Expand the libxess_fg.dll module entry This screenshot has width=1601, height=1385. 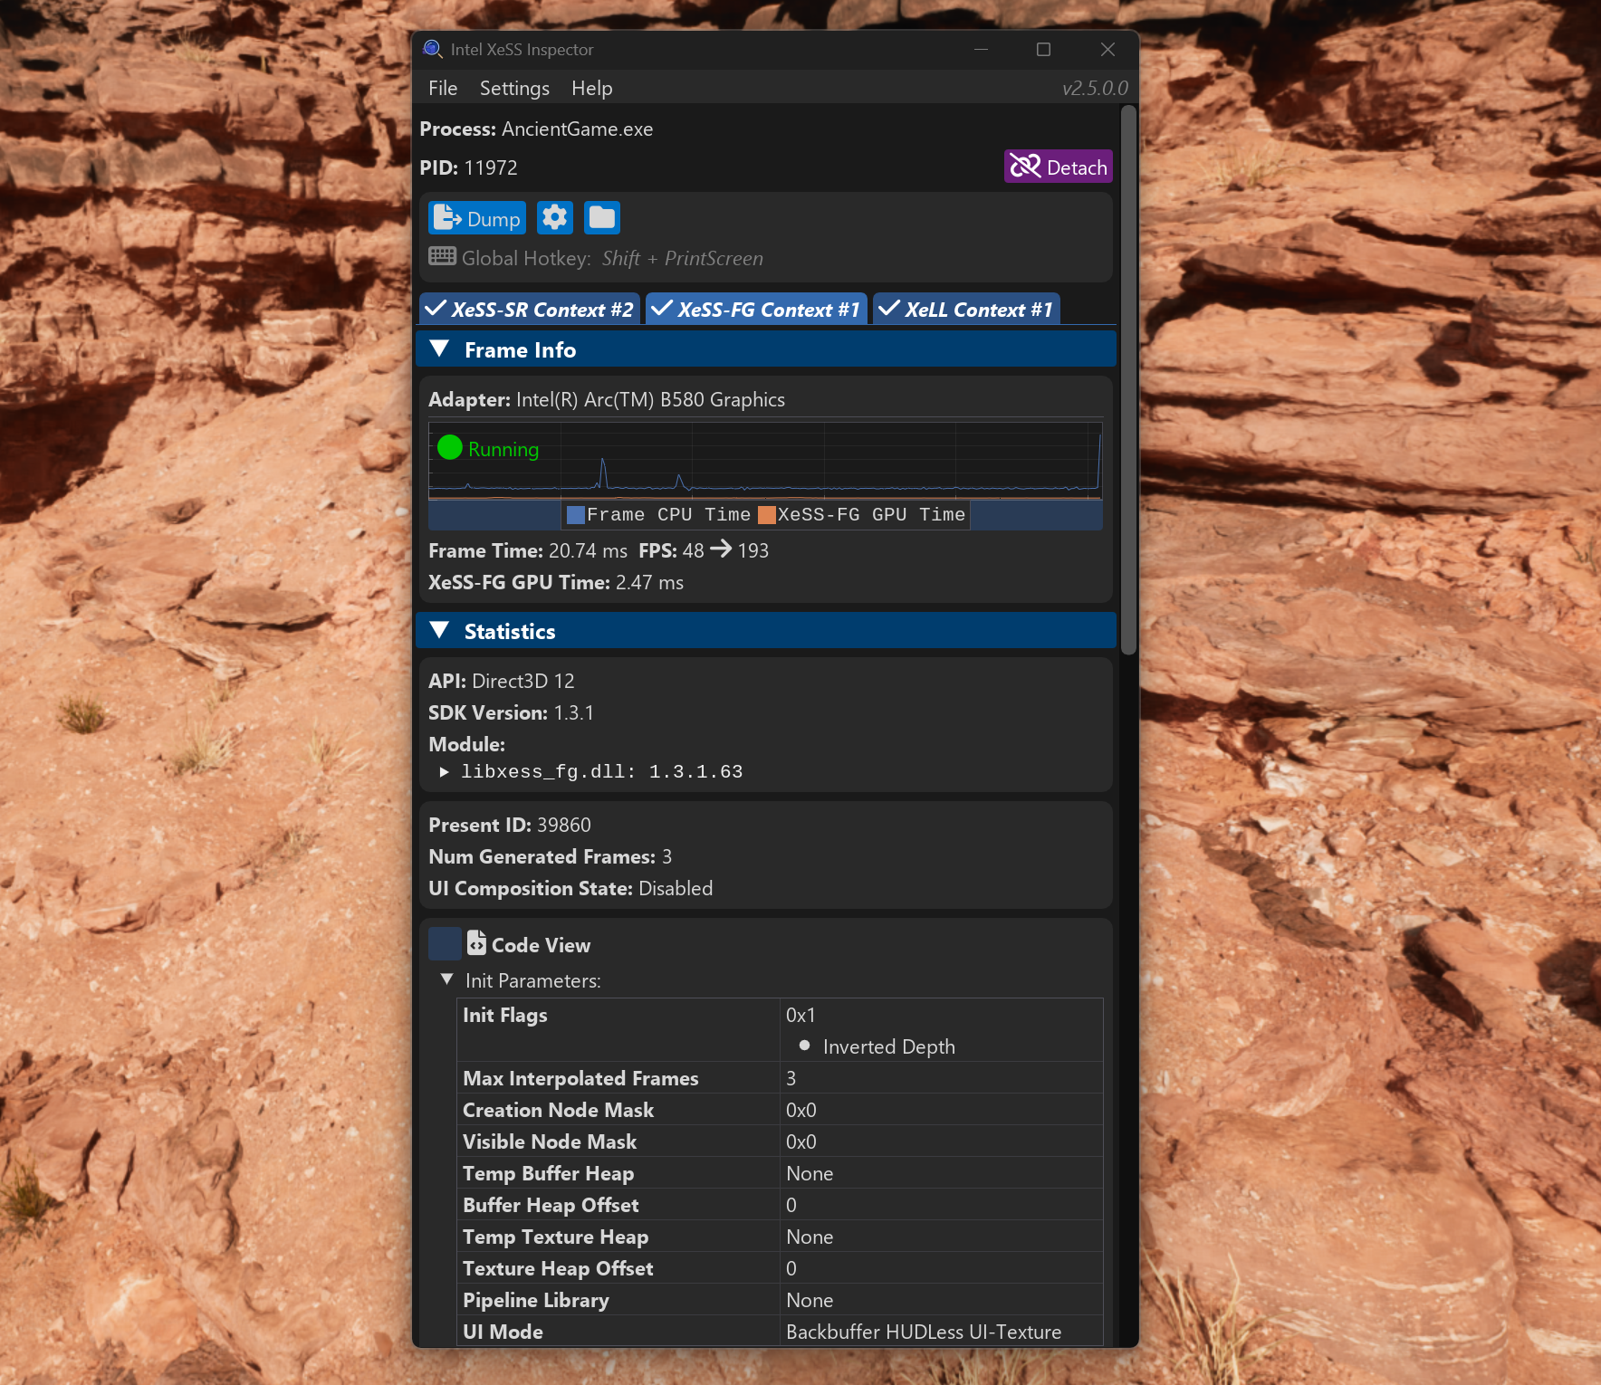tap(444, 771)
